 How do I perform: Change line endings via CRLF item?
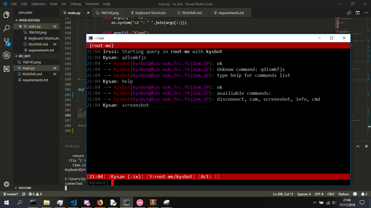331,194
